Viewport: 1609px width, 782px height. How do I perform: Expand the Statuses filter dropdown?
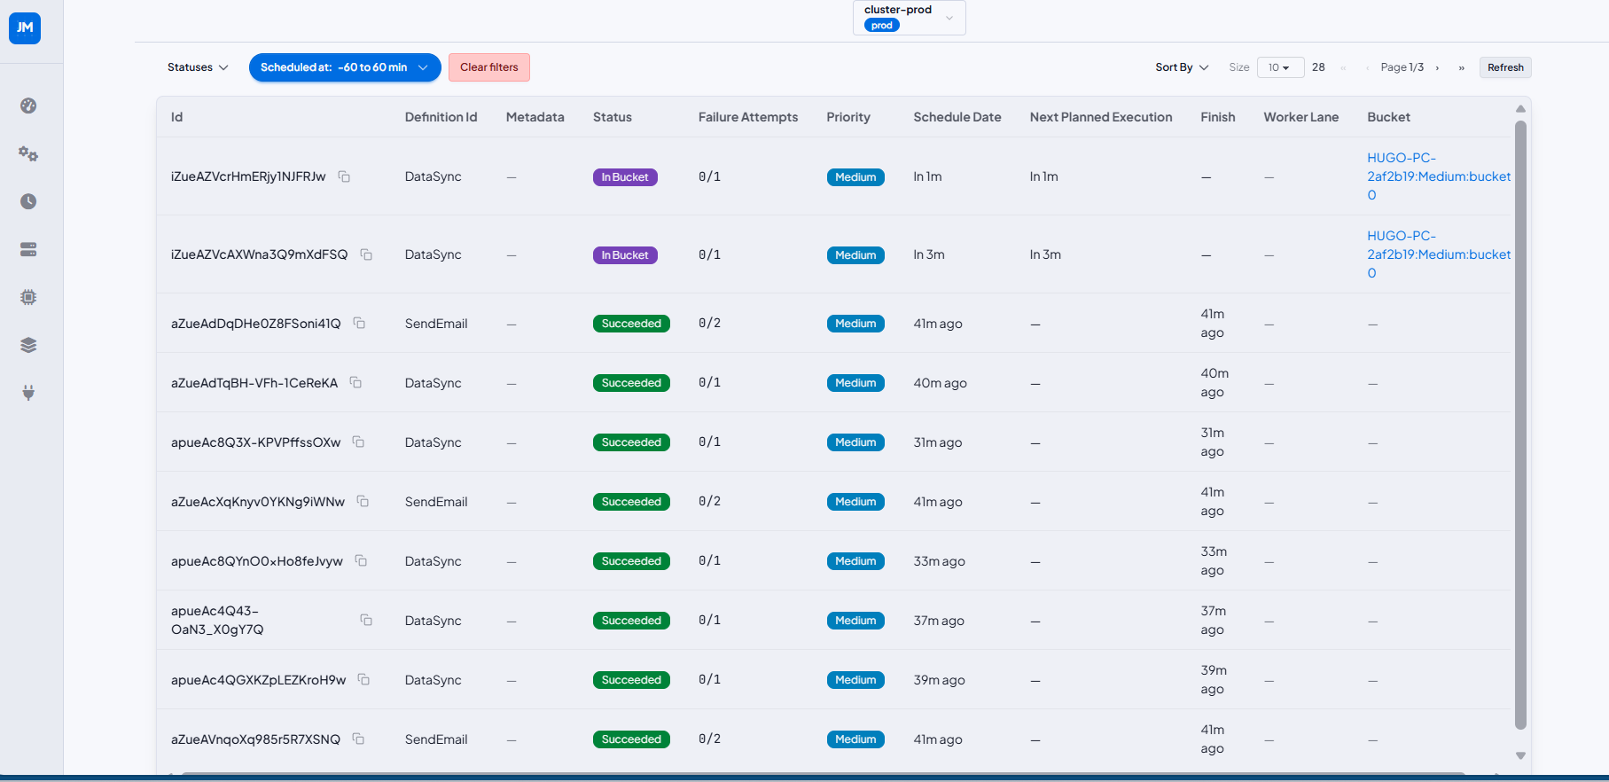point(198,67)
